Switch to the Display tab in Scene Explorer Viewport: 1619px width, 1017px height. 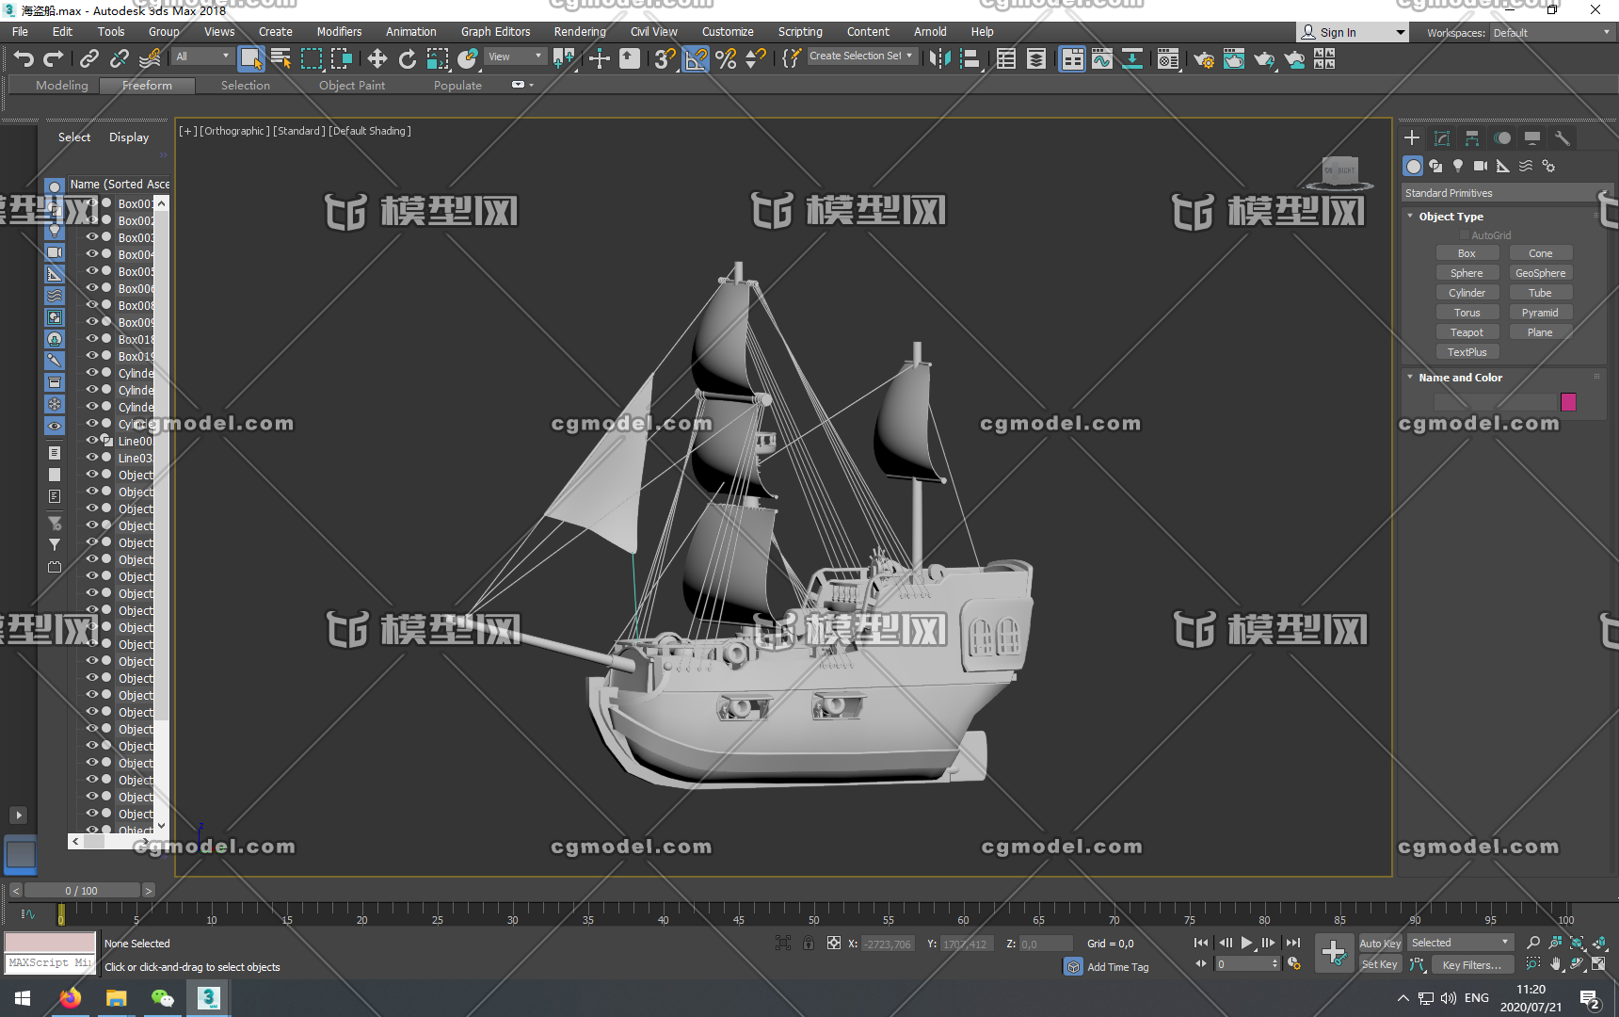click(x=129, y=137)
